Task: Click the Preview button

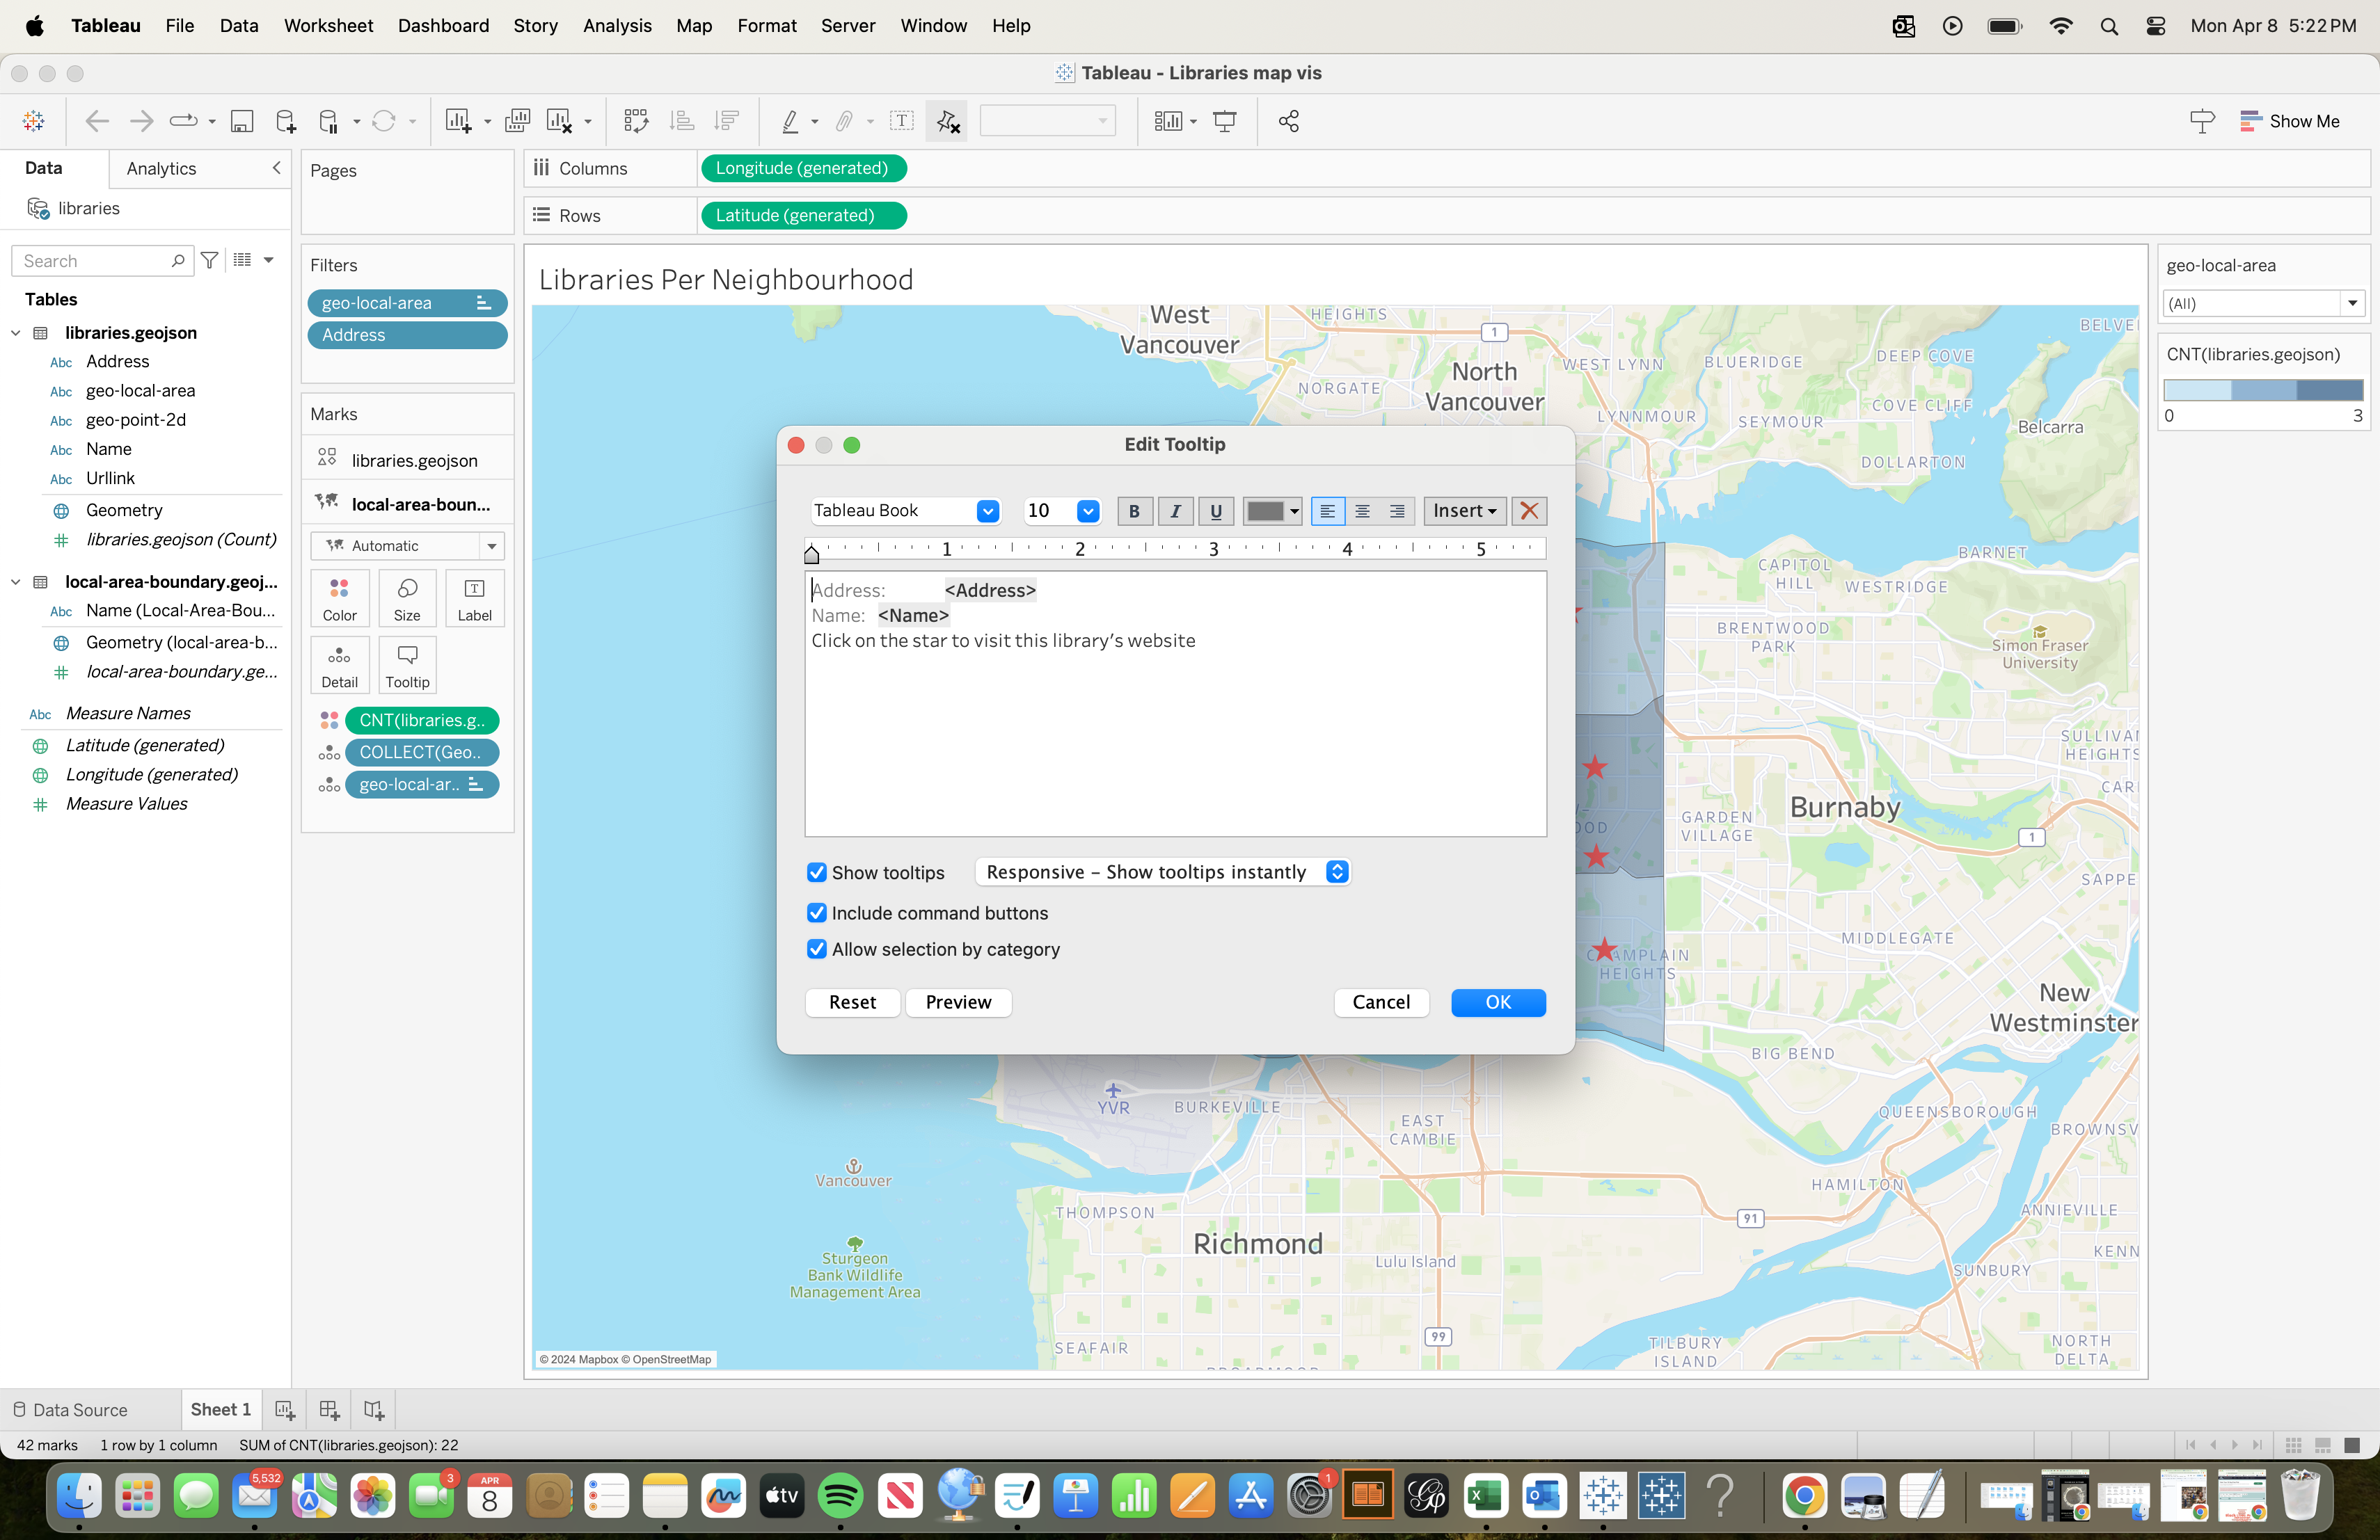Action: [x=958, y=1002]
